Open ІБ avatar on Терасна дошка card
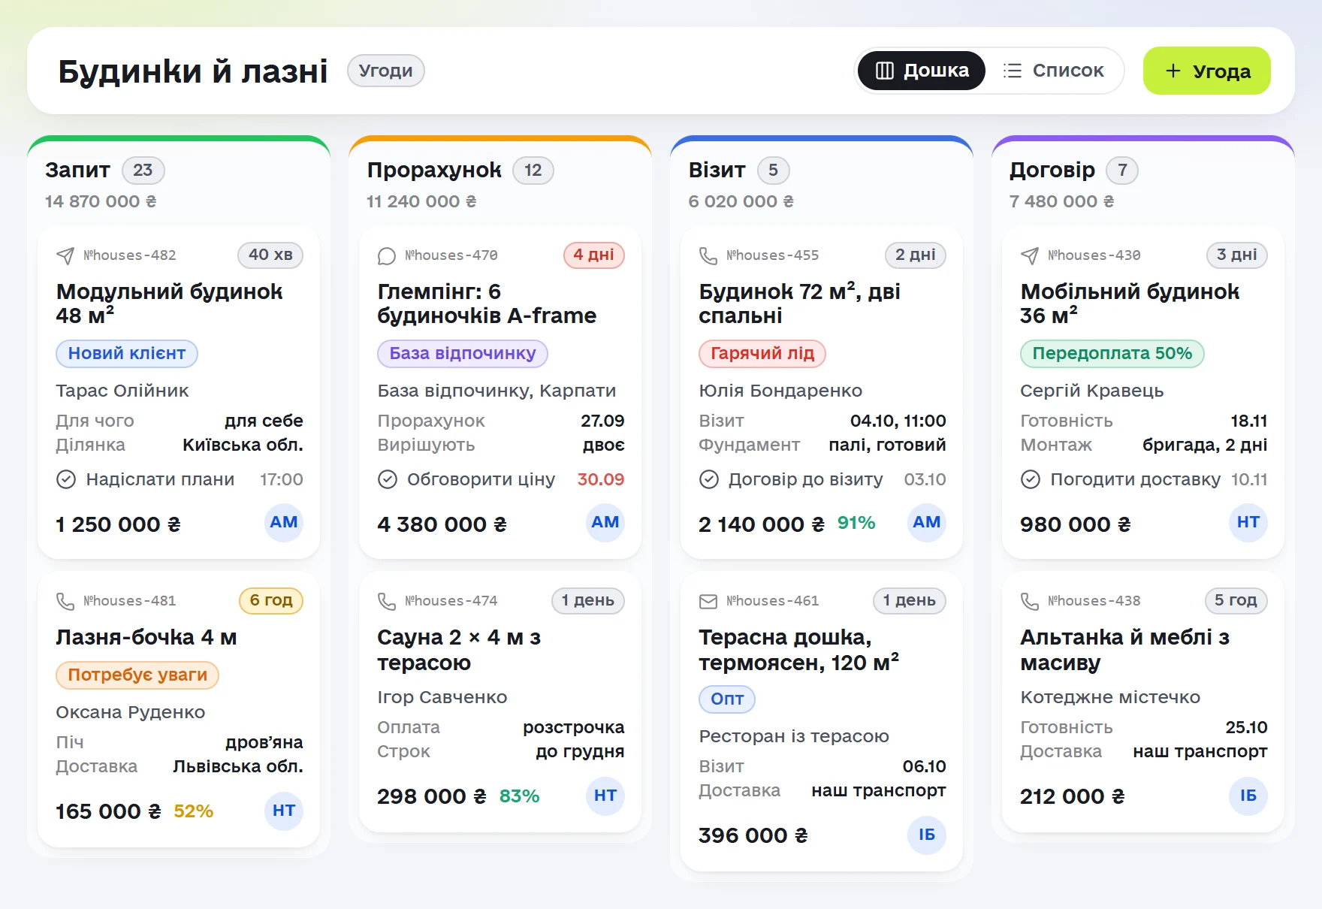Viewport: 1322px width, 909px height. pyautogui.click(x=927, y=835)
